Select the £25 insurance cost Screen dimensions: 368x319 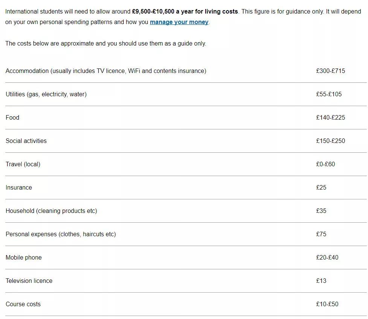tap(321, 187)
